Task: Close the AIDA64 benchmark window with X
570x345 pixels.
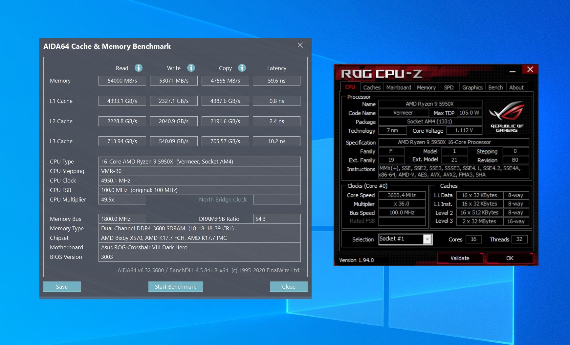Action: (300, 45)
